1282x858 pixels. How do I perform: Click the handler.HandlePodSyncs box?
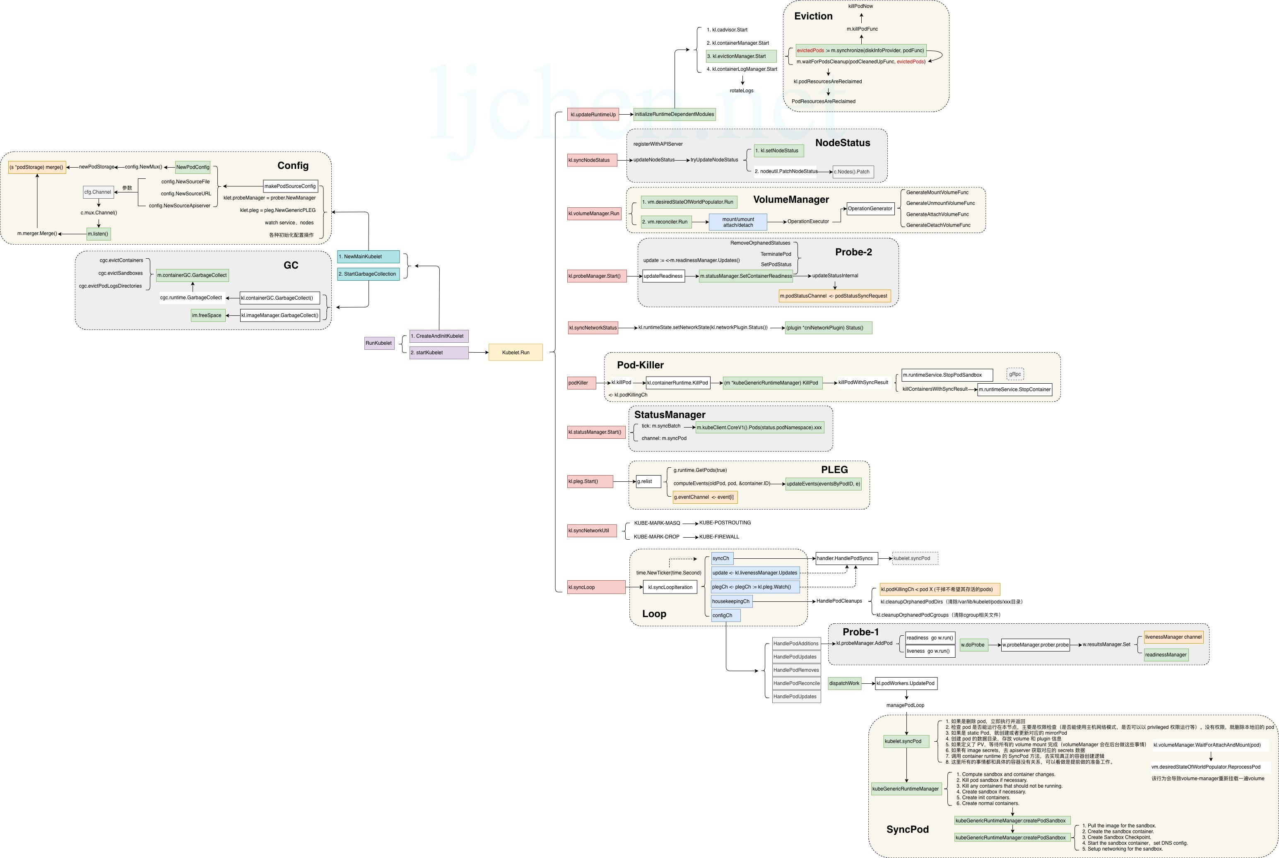pyautogui.click(x=846, y=559)
